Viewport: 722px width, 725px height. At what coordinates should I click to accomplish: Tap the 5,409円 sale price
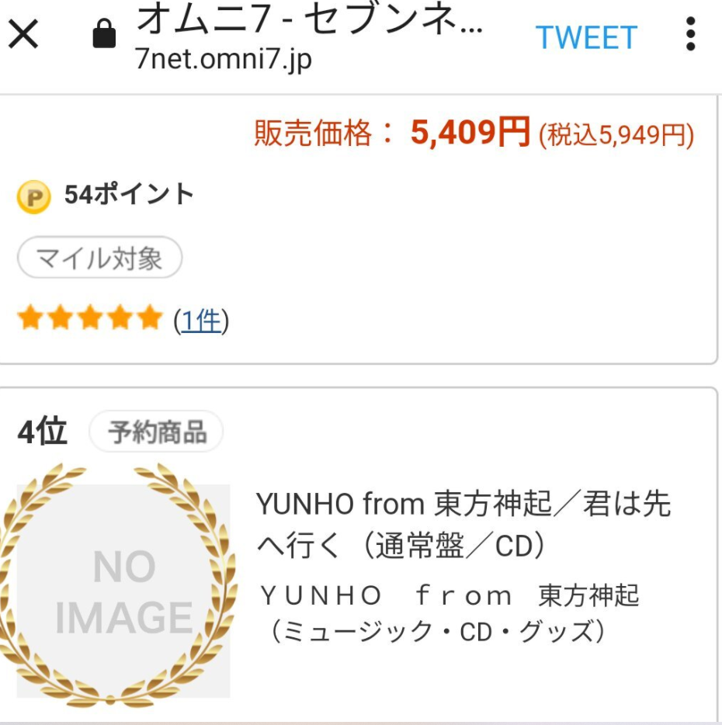point(470,134)
